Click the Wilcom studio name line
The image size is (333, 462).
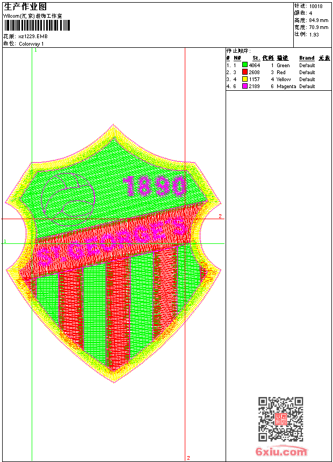click(x=32, y=16)
